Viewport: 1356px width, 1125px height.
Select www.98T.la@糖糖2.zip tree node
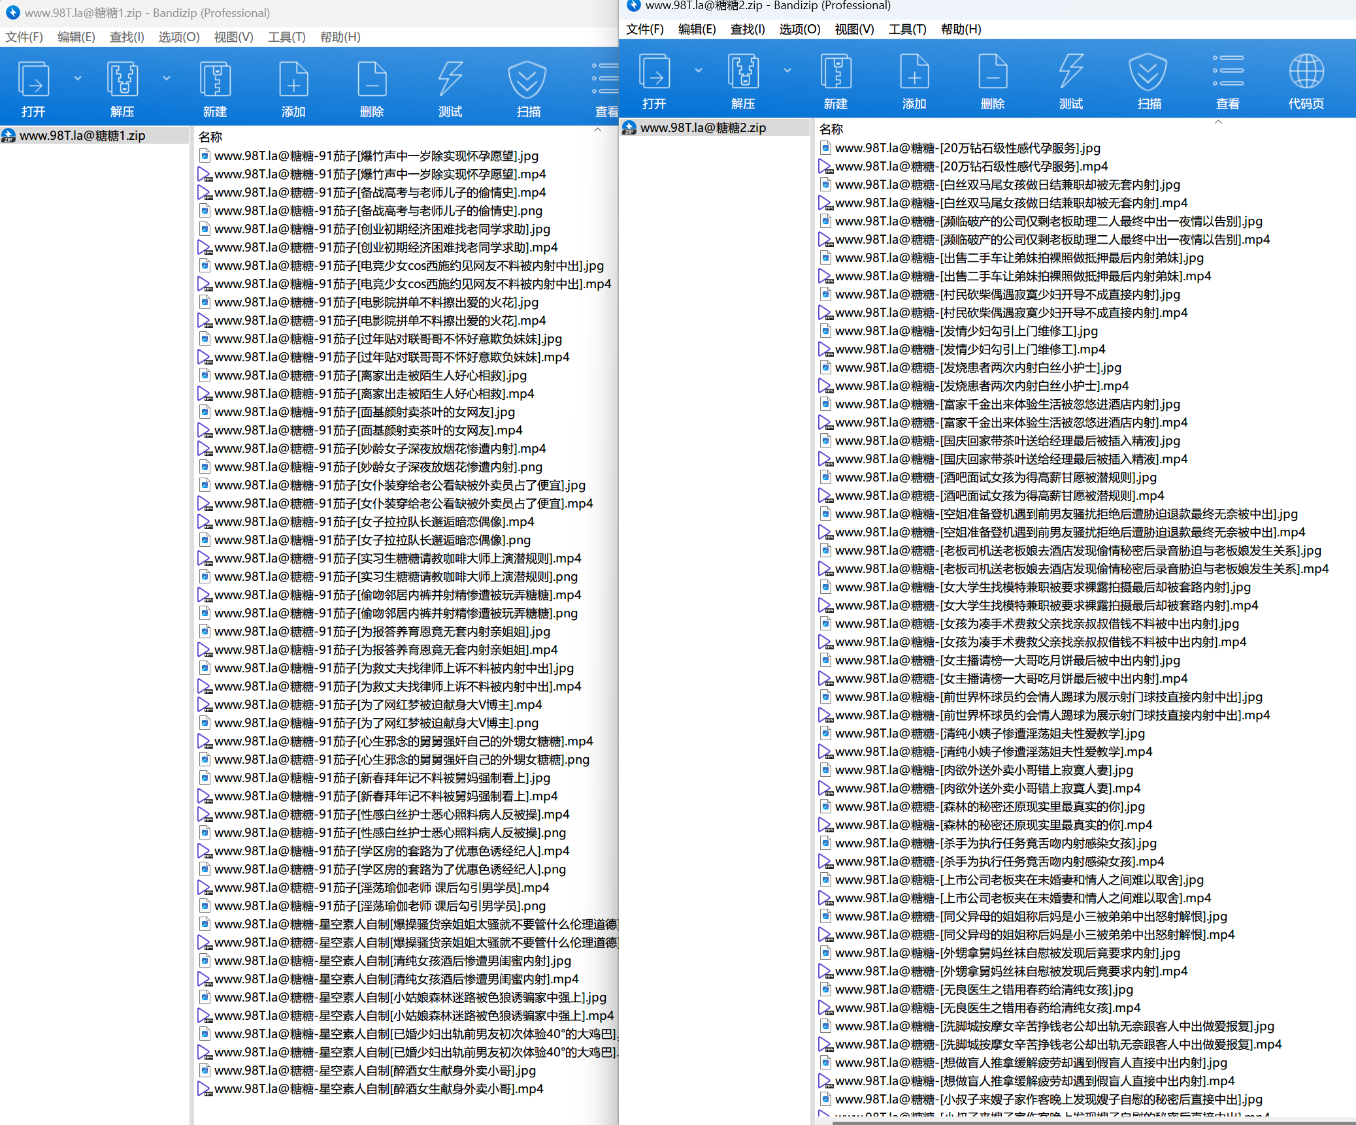pyautogui.click(x=703, y=128)
